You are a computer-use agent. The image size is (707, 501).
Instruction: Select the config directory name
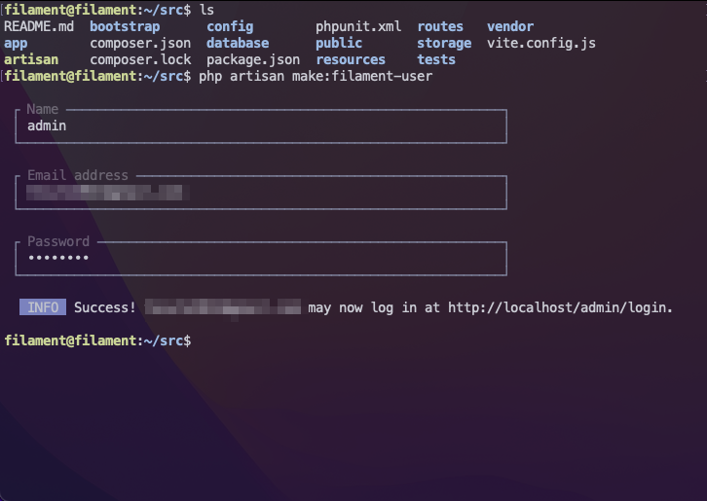pos(230,26)
